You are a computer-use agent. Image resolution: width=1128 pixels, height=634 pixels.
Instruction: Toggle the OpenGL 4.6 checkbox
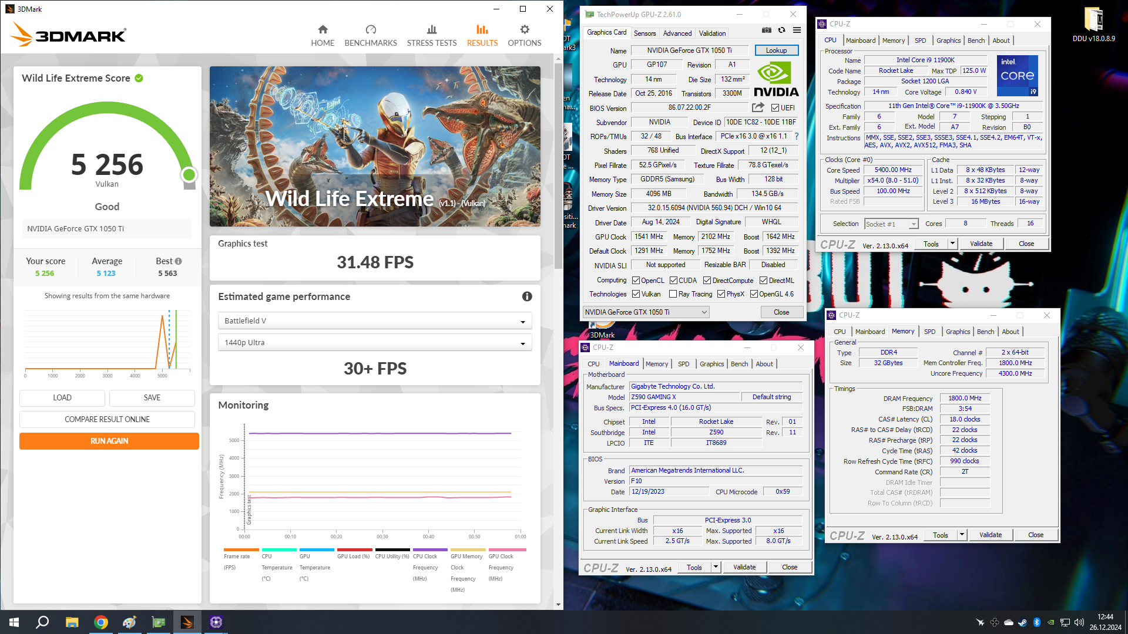[754, 294]
